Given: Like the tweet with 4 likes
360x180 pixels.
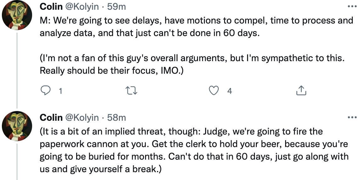Looking at the screenshot, I should tap(214, 91).
